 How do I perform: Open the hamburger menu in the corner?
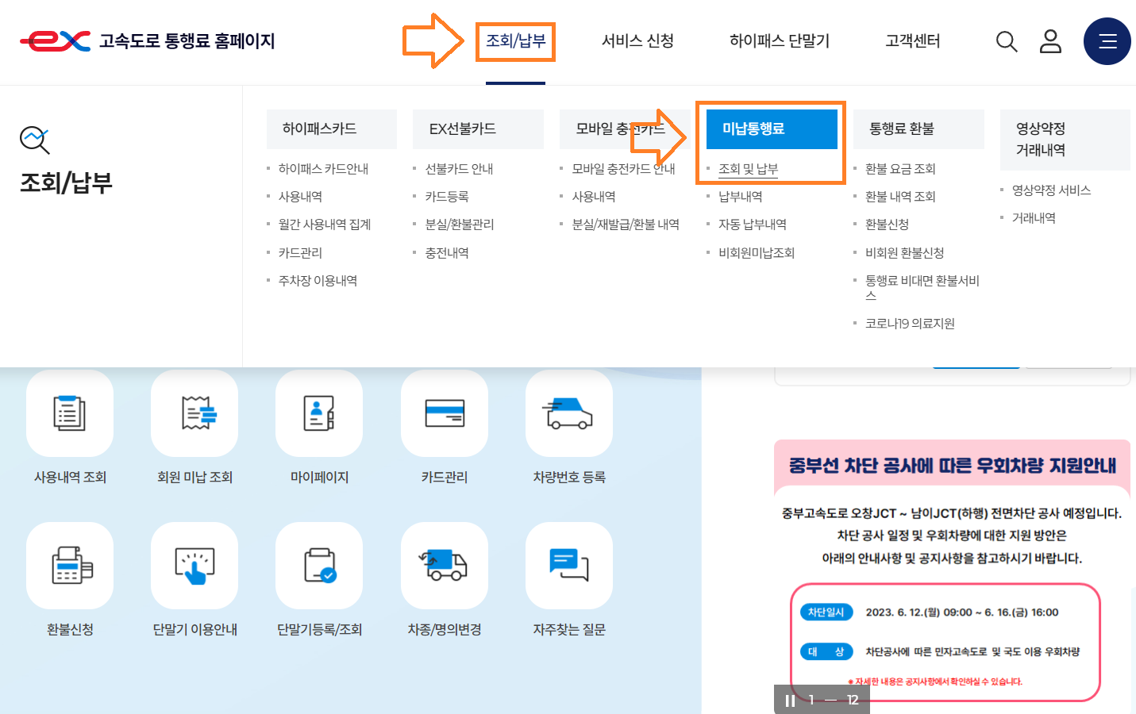(x=1107, y=41)
